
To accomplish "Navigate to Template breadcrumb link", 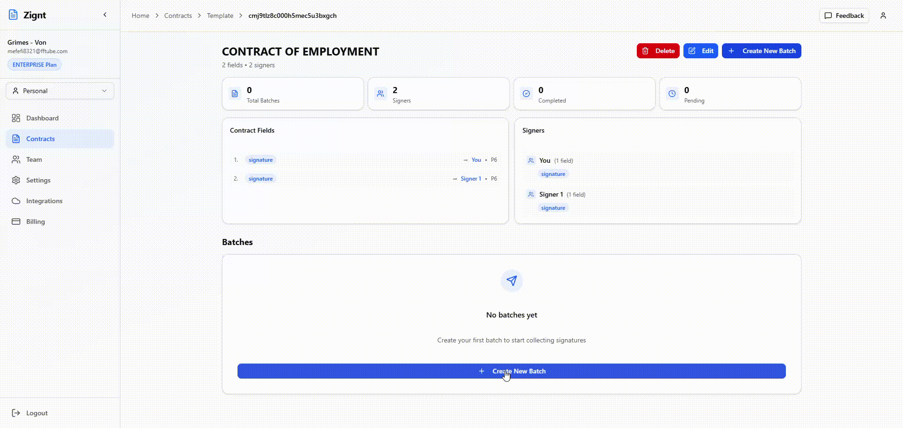I will click(x=220, y=16).
